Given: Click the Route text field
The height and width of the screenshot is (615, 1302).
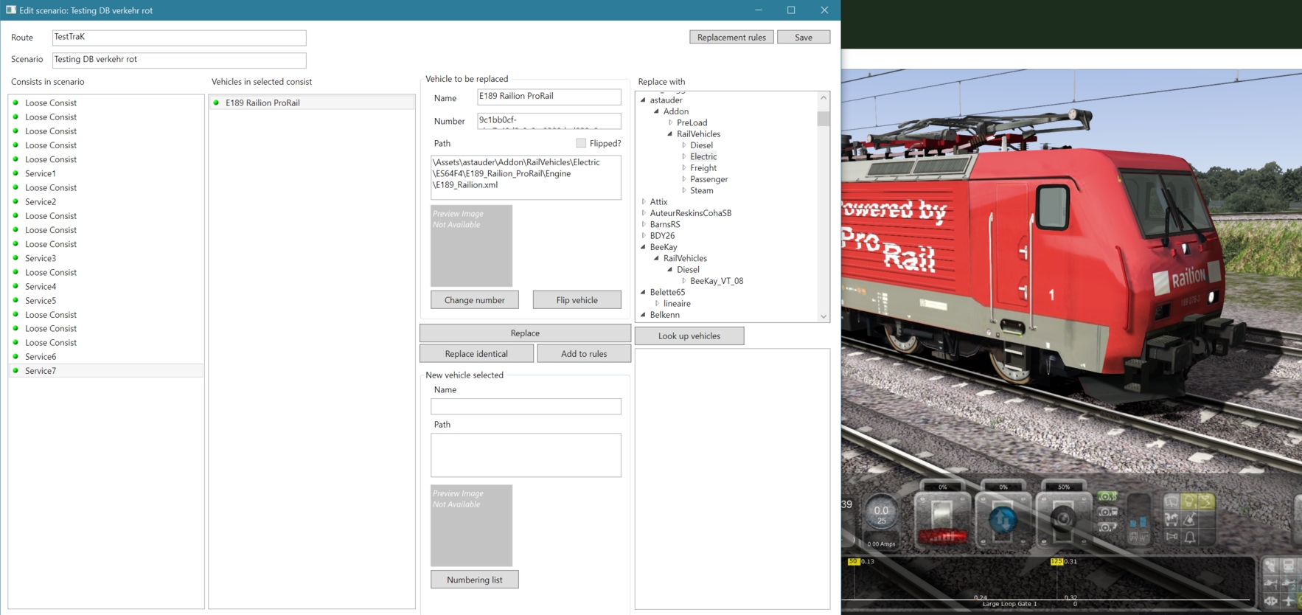Looking at the screenshot, I should pos(179,37).
